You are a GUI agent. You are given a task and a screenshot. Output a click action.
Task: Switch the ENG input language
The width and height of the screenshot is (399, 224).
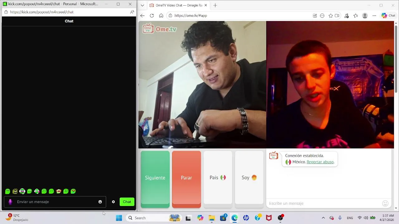(x=350, y=218)
